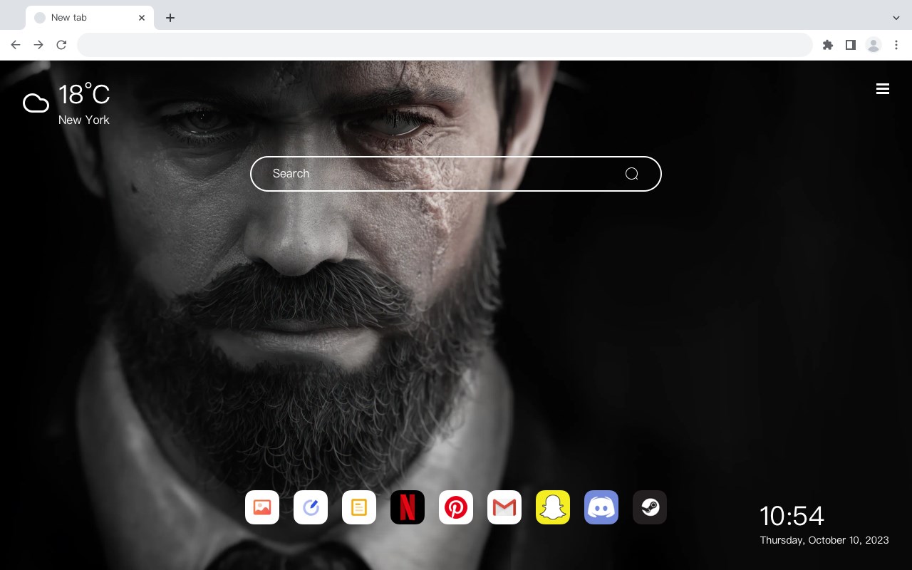Launch the Netflix shortcut
This screenshot has width=912, height=570.
(408, 507)
